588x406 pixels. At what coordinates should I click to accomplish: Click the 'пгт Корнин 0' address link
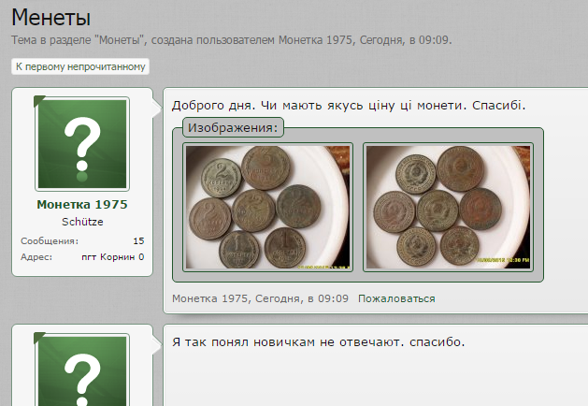tap(112, 256)
